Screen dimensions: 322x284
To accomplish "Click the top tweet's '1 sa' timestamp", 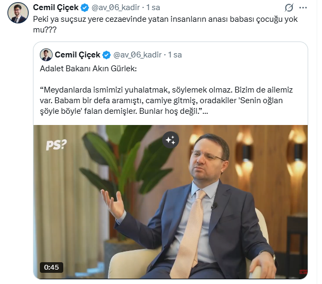I will pyautogui.click(x=153, y=7).
